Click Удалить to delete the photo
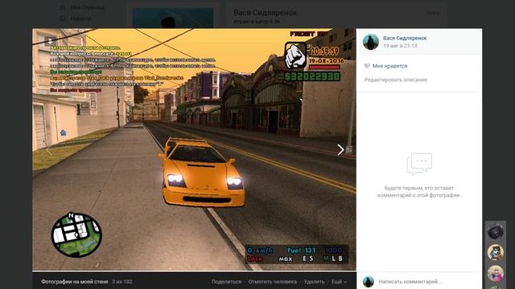 [x=314, y=282]
